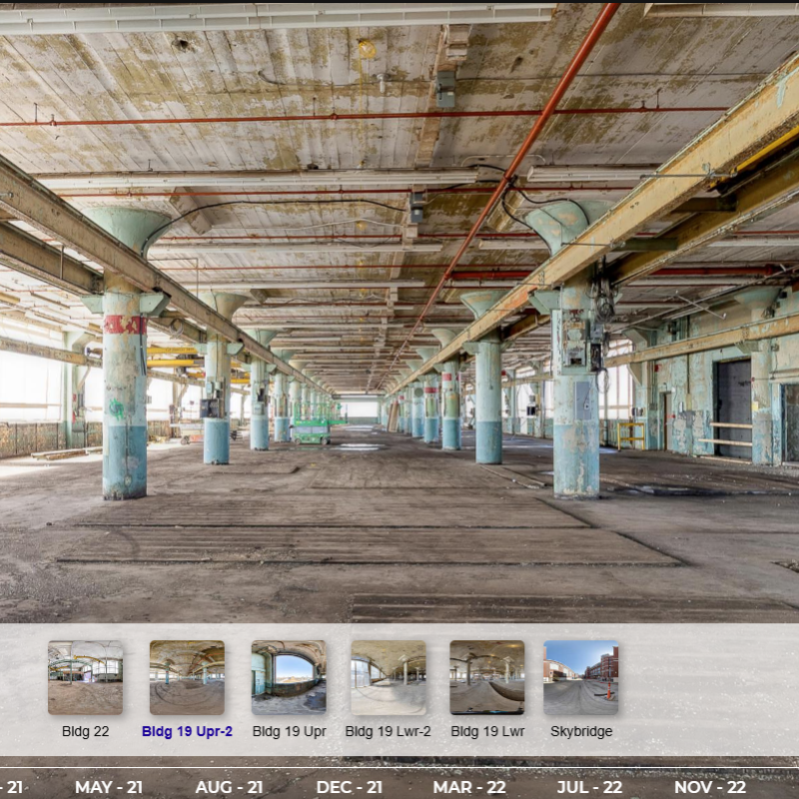Click the Bldg 19 Lwr-2 label
Image resolution: width=799 pixels, height=799 pixels.
(388, 731)
